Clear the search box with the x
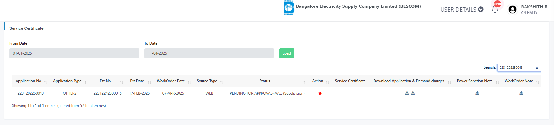Image resolution: width=554 pixels, height=125 pixels. click(x=537, y=68)
